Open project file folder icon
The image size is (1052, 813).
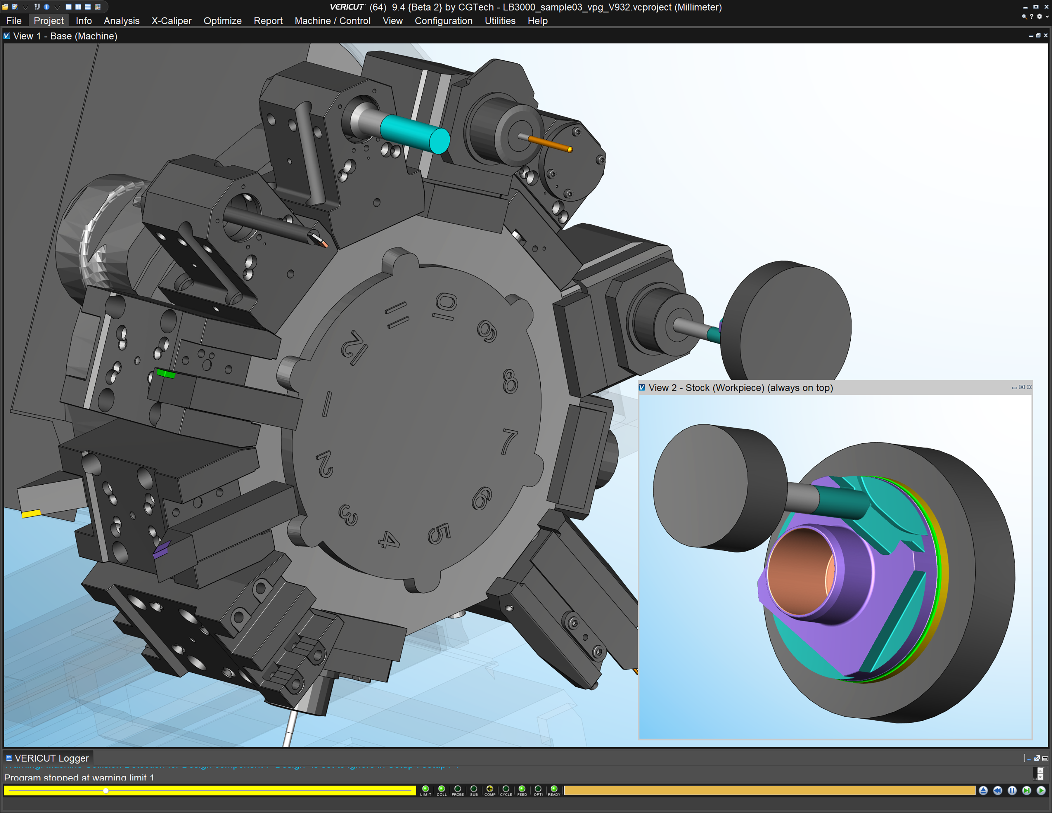pos(5,7)
